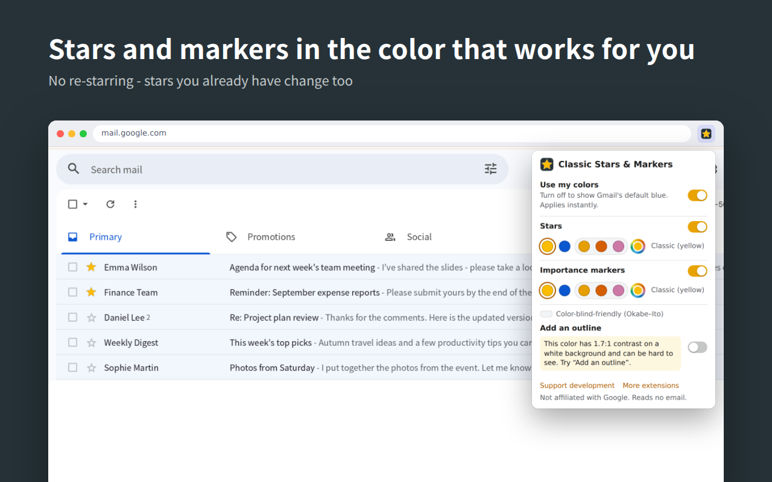Enable Add an outline switch
The width and height of the screenshot is (772, 482).
[x=697, y=347]
